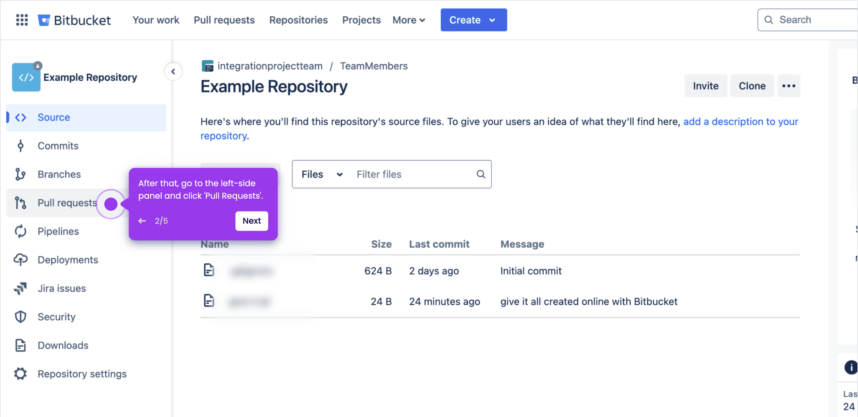Open the Create dropdown button
The image size is (858, 417).
pyautogui.click(x=474, y=20)
